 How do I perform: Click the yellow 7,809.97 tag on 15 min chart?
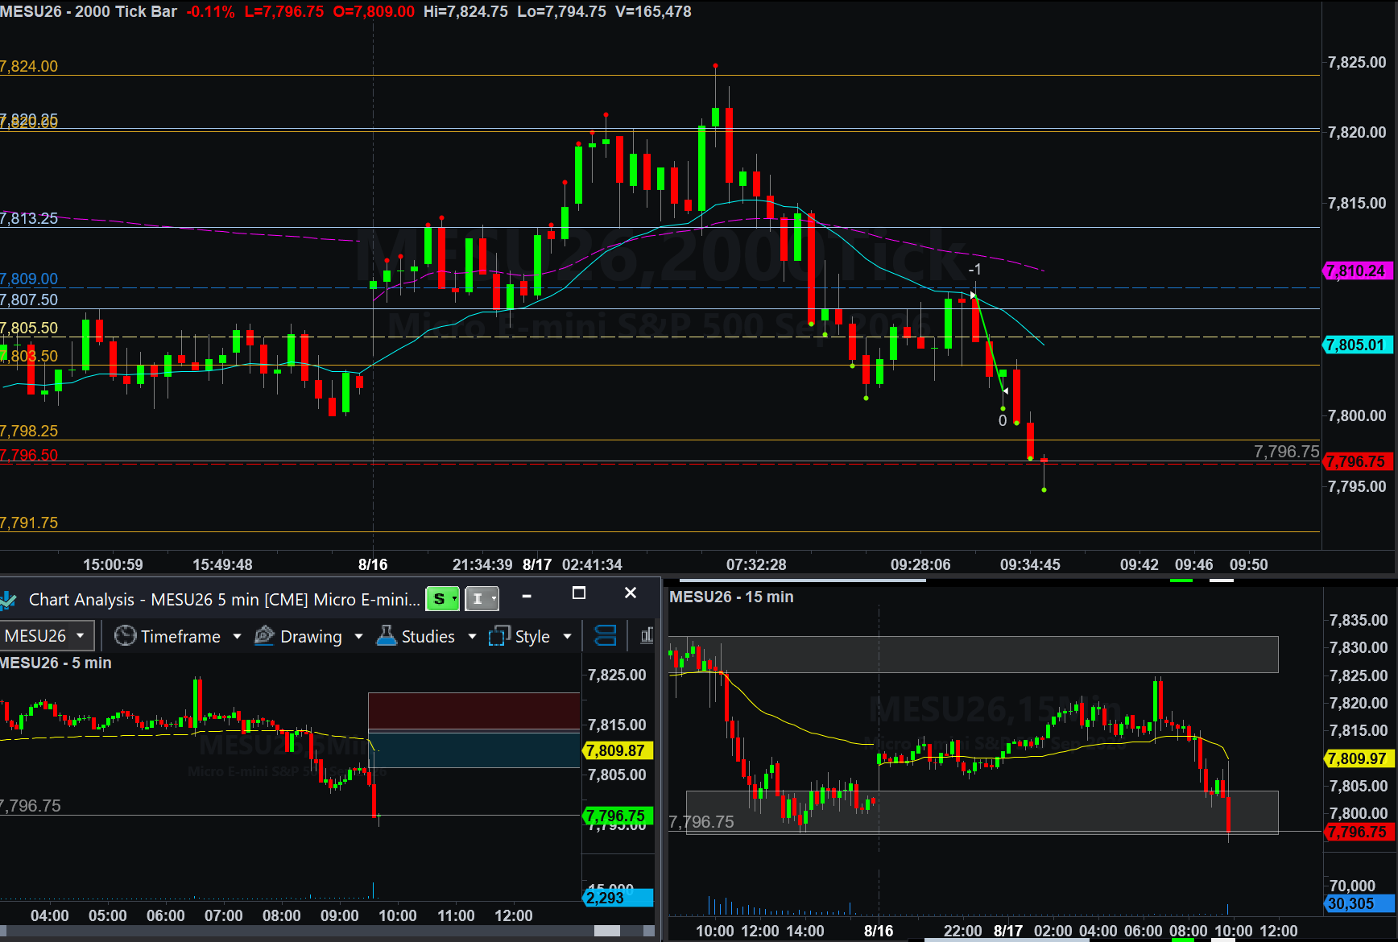1359,759
